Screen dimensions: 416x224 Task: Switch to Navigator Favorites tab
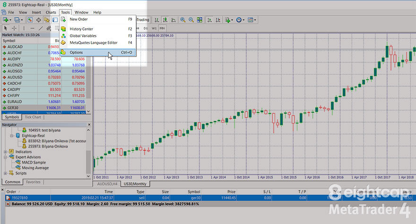point(33,182)
